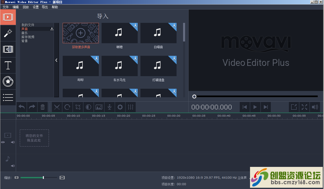Screen dimensions: 324x189
Task: Open the 帮助 menu
Action: point(55,7)
